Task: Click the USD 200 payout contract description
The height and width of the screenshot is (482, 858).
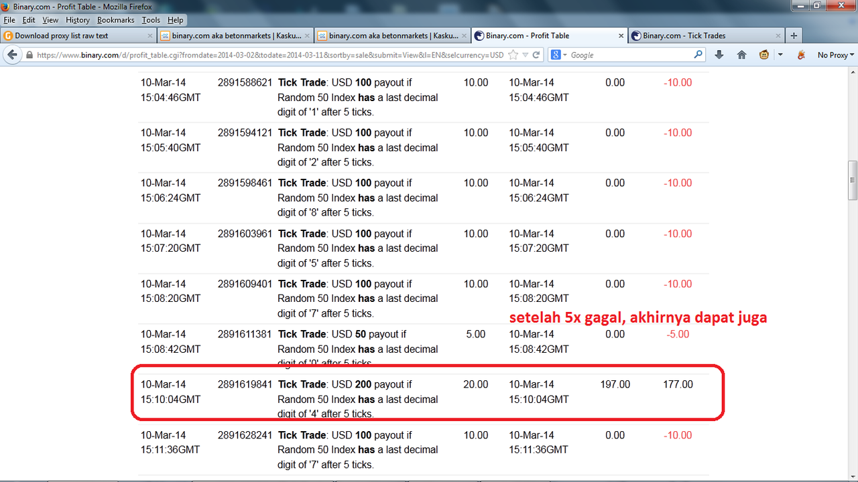Action: pos(358,399)
